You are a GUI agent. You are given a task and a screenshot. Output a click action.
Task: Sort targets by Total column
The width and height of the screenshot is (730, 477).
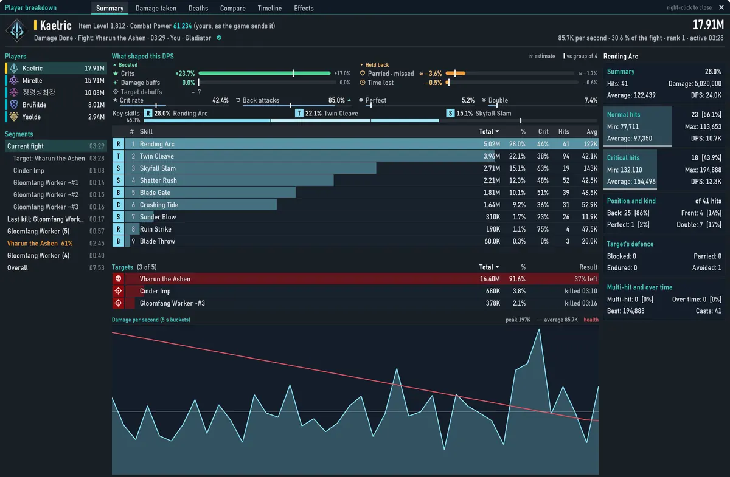point(489,267)
